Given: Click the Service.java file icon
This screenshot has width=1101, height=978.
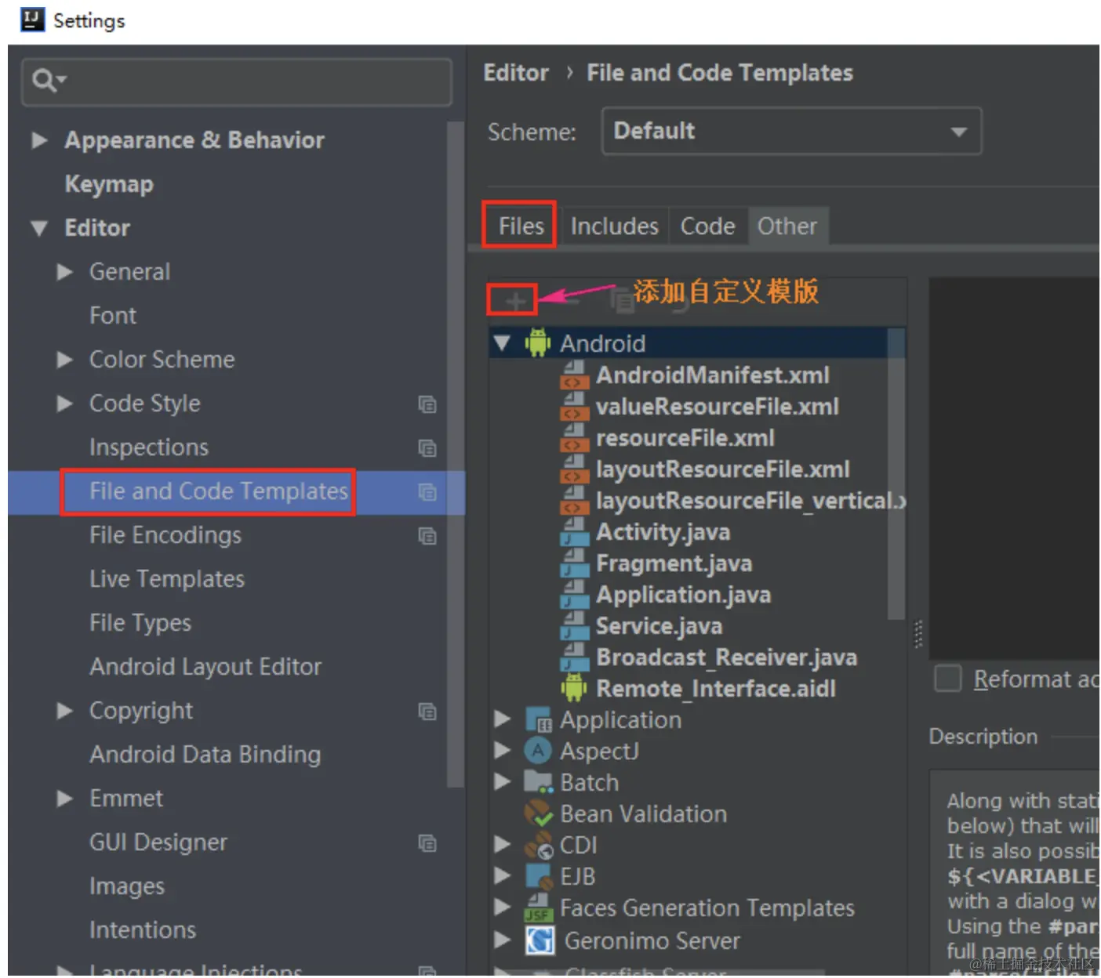Looking at the screenshot, I should (x=574, y=626).
